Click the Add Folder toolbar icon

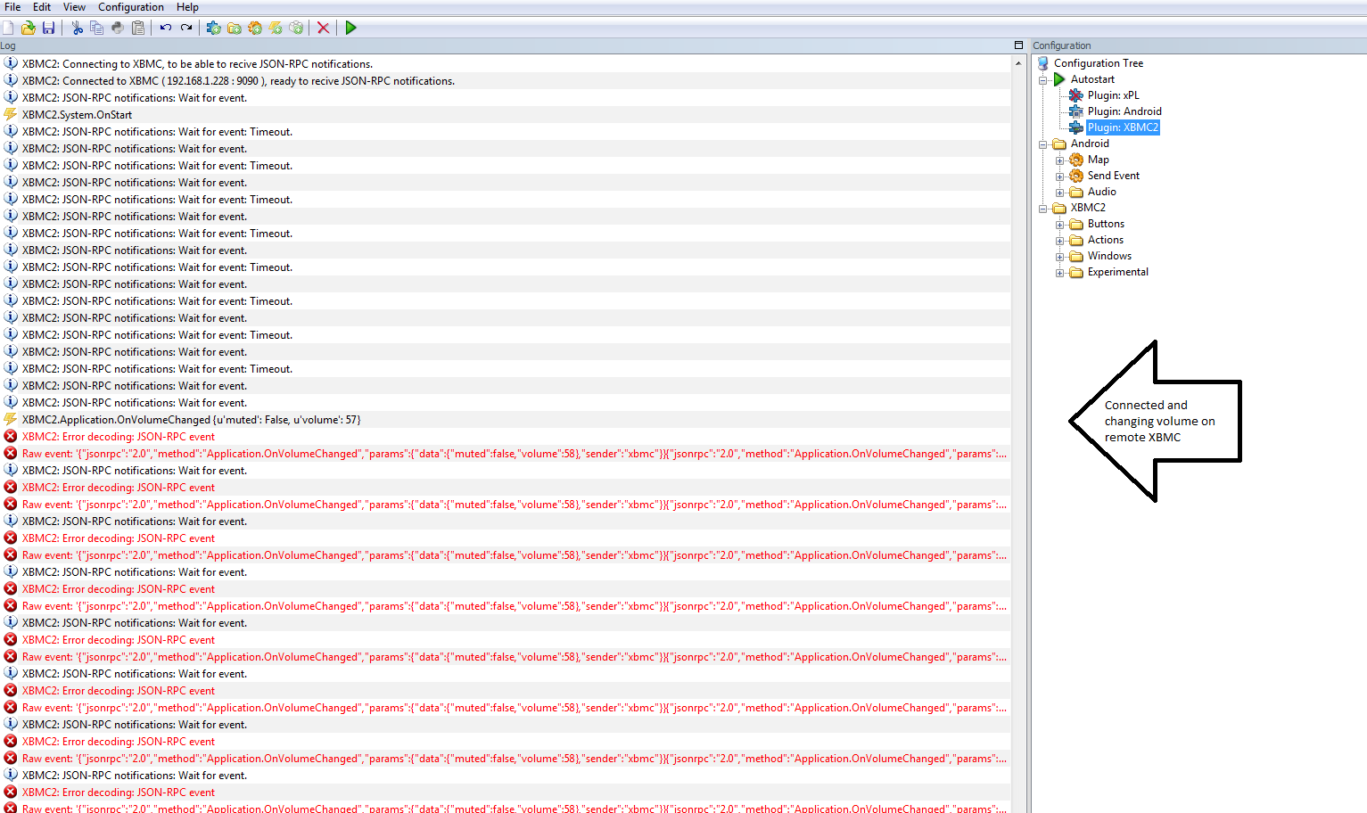pos(235,28)
